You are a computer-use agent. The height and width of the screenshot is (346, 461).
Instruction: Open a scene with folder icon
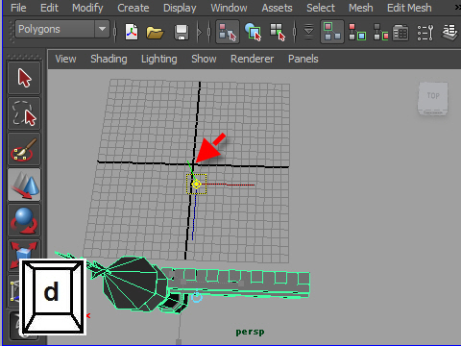point(155,33)
